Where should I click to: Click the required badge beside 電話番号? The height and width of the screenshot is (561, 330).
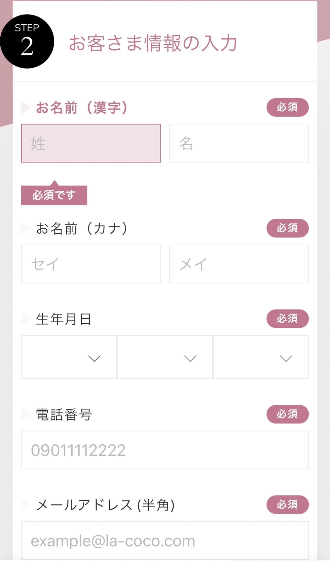click(x=287, y=414)
